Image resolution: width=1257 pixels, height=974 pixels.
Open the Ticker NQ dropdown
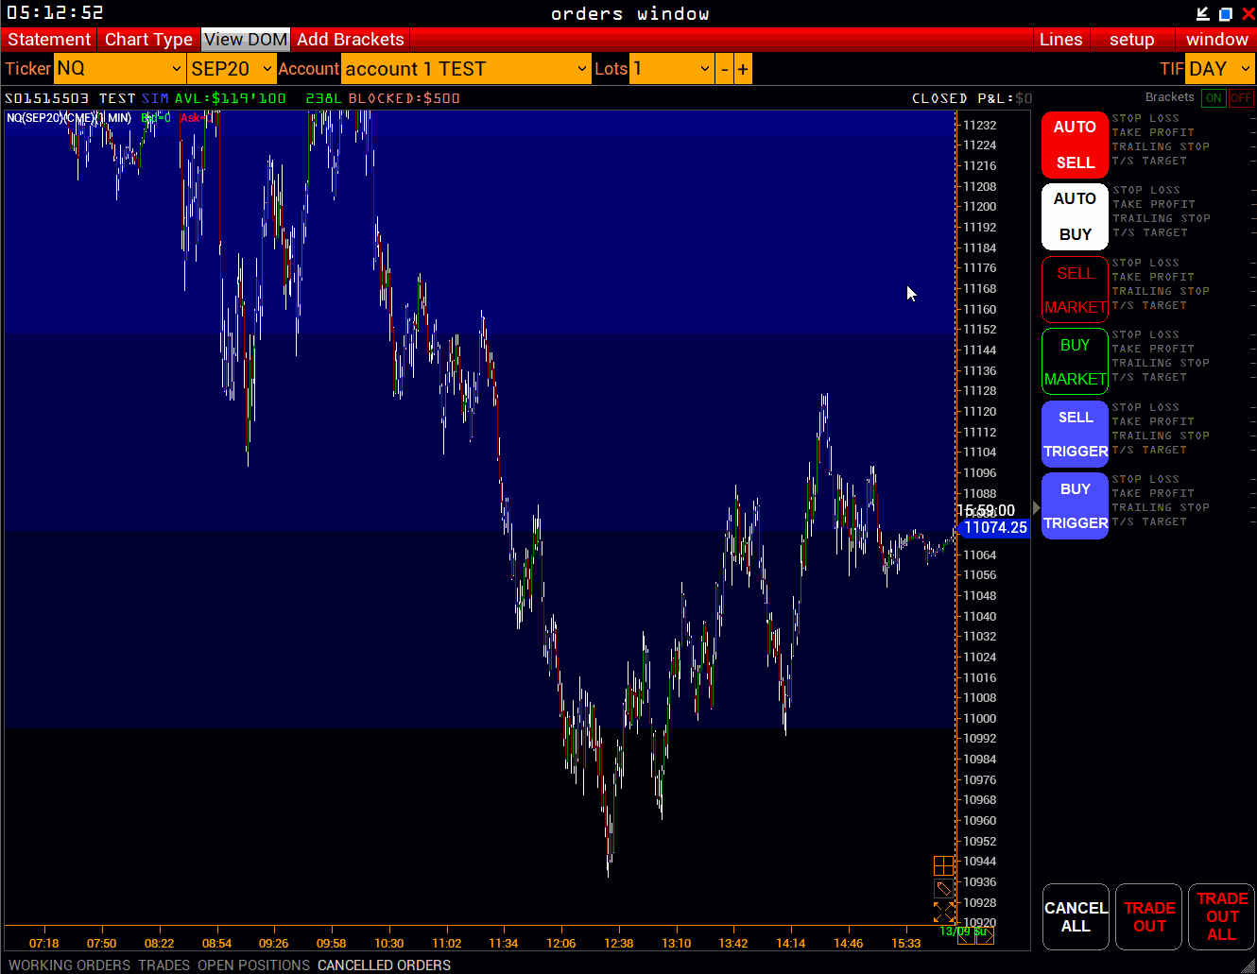119,69
